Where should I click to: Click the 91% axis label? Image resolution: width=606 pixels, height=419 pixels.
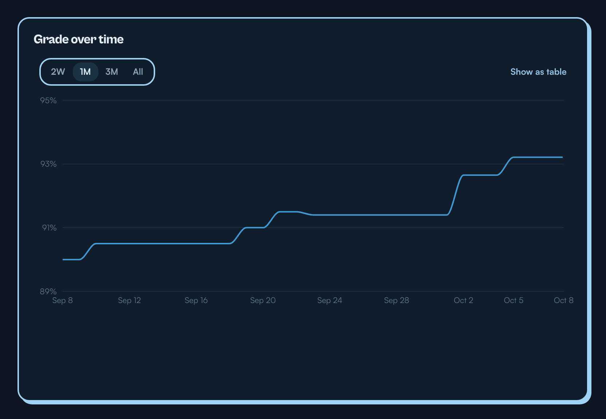tap(49, 228)
